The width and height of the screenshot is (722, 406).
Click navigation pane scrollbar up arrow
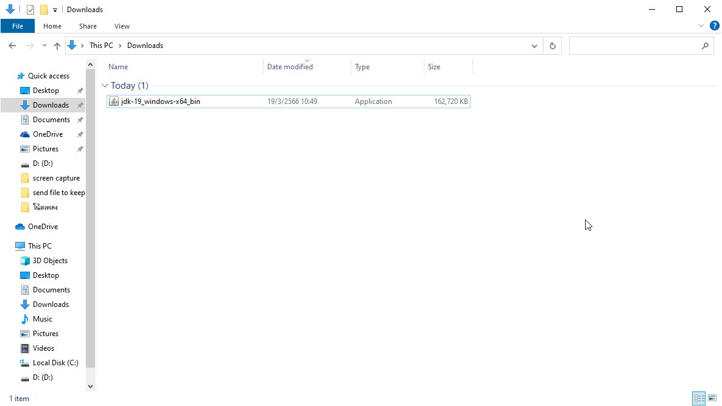pyautogui.click(x=90, y=65)
